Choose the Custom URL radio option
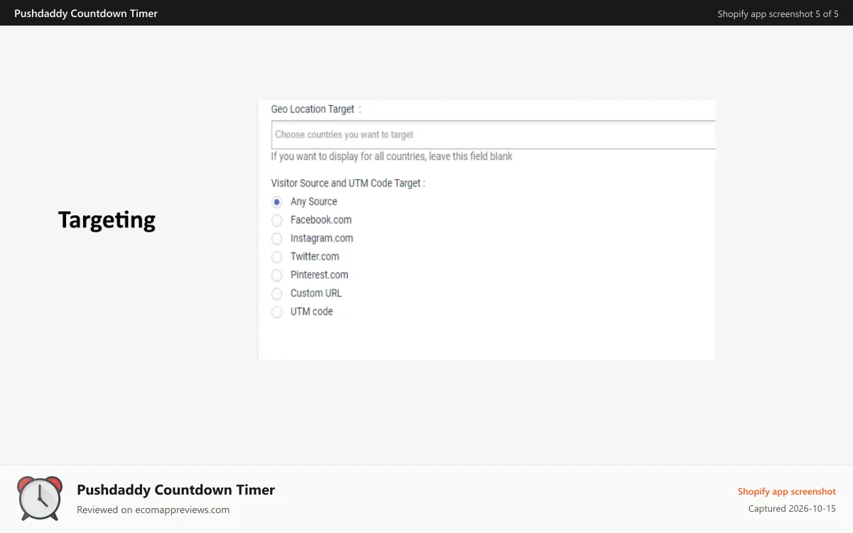This screenshot has width=853, height=533. (277, 294)
